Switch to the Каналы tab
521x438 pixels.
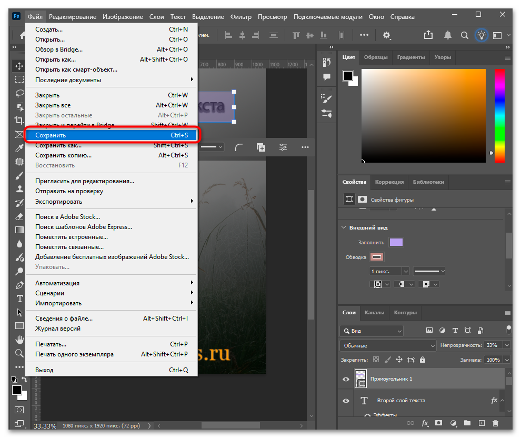click(375, 312)
